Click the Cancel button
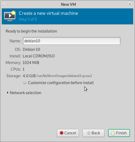Screen dimensions: 135x142 click(x=68, y=133)
